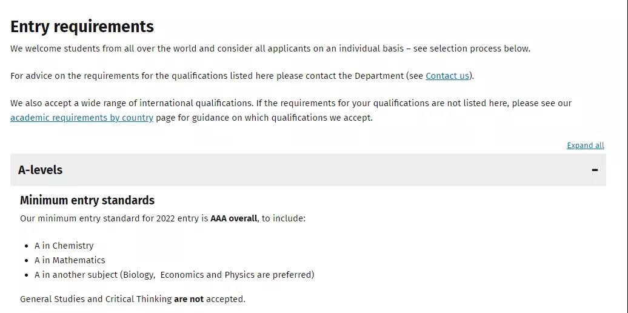Click the 'see selection process below' text
Image resolution: width=628 pixels, height=313 pixels.
[x=472, y=49]
